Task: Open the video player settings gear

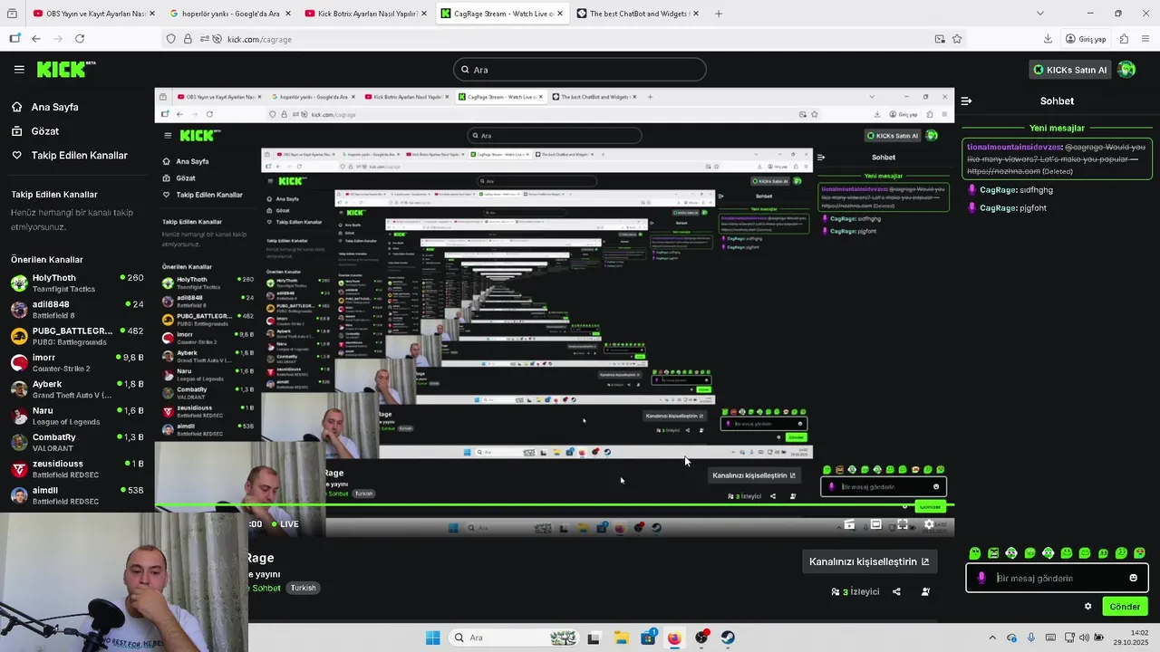Action: tap(929, 524)
